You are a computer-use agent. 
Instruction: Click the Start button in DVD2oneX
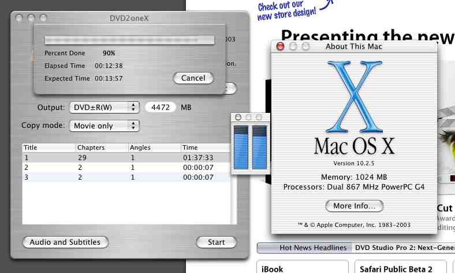(216, 242)
